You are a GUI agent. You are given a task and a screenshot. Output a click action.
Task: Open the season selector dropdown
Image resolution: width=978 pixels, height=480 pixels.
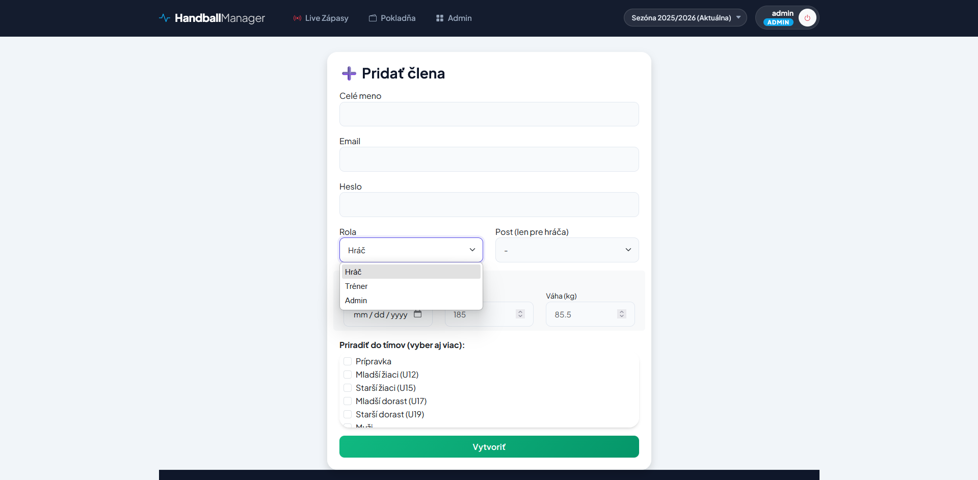coord(685,18)
